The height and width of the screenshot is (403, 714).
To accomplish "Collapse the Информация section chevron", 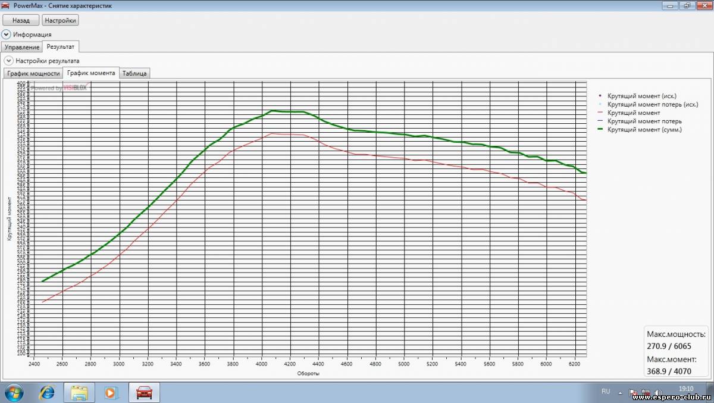I will pyautogui.click(x=7, y=35).
